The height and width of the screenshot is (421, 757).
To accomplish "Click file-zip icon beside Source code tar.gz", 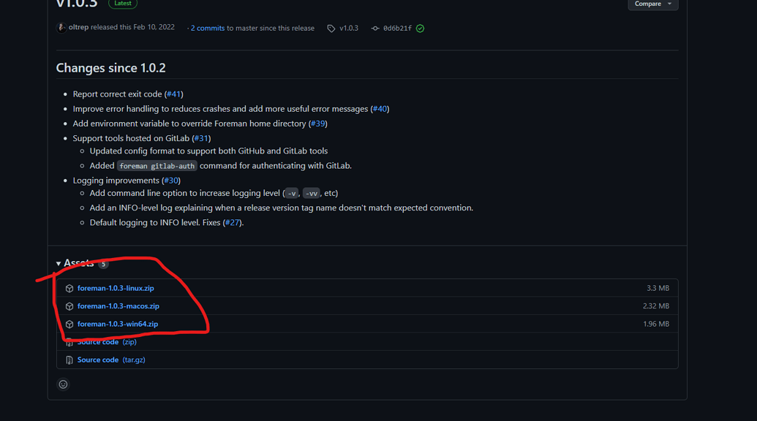I will point(69,360).
